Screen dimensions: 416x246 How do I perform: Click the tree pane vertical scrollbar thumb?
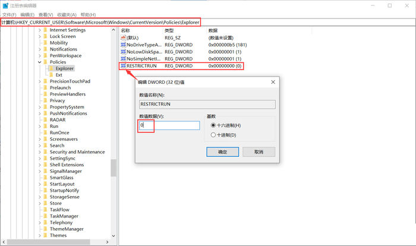coord(114,168)
